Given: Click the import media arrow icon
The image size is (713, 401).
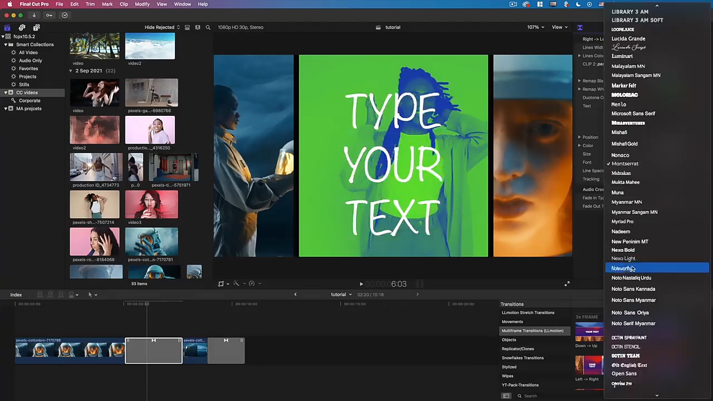Looking at the screenshot, I should pos(34,15).
